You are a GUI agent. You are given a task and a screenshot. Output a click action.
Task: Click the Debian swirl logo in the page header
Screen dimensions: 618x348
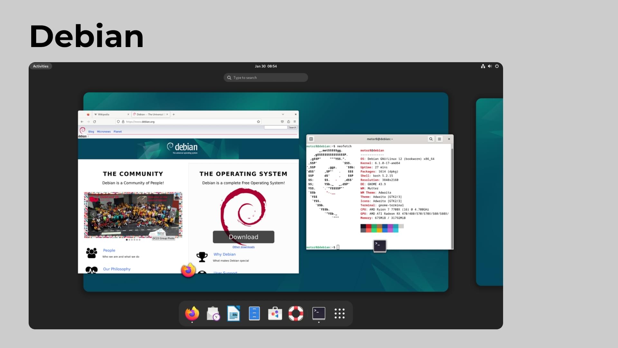pos(82,130)
